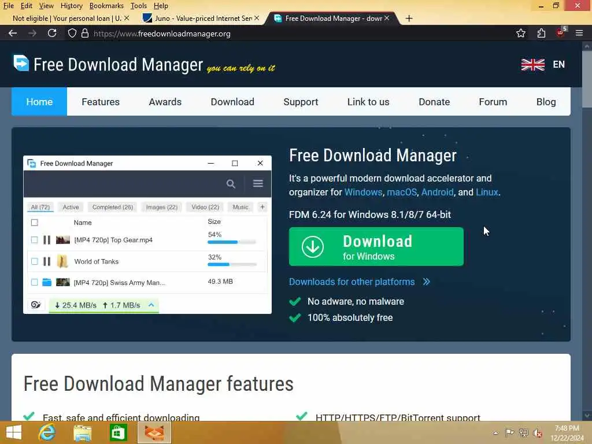
Task: Click the Top Gear video thumbnail
Action: pos(62,240)
